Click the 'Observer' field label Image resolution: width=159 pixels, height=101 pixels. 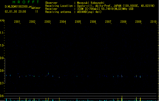point(51,3)
